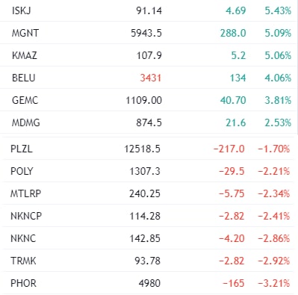Open the MGNT ticker symbol
Screen dimensions: 298x295
[25, 33]
